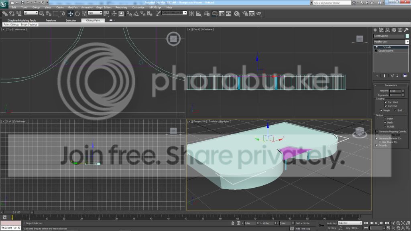Open the Material Editor

(237, 14)
